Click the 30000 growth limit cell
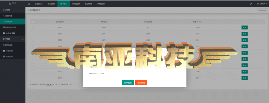 click(148, 40)
